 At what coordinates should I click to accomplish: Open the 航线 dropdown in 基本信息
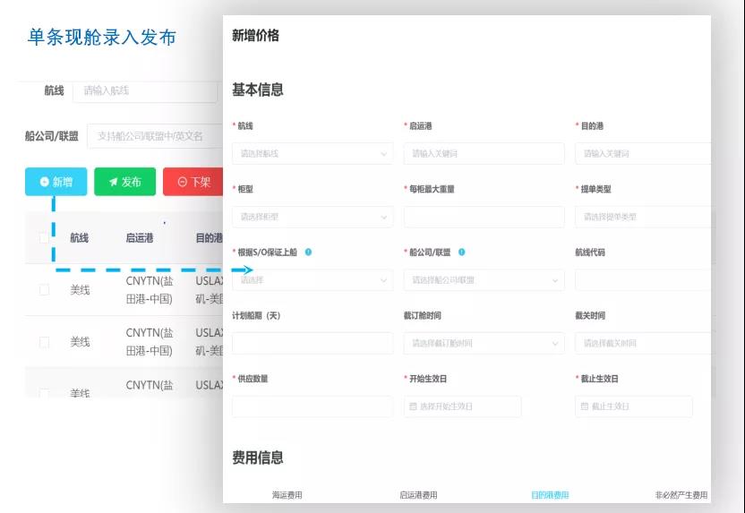tap(312, 154)
